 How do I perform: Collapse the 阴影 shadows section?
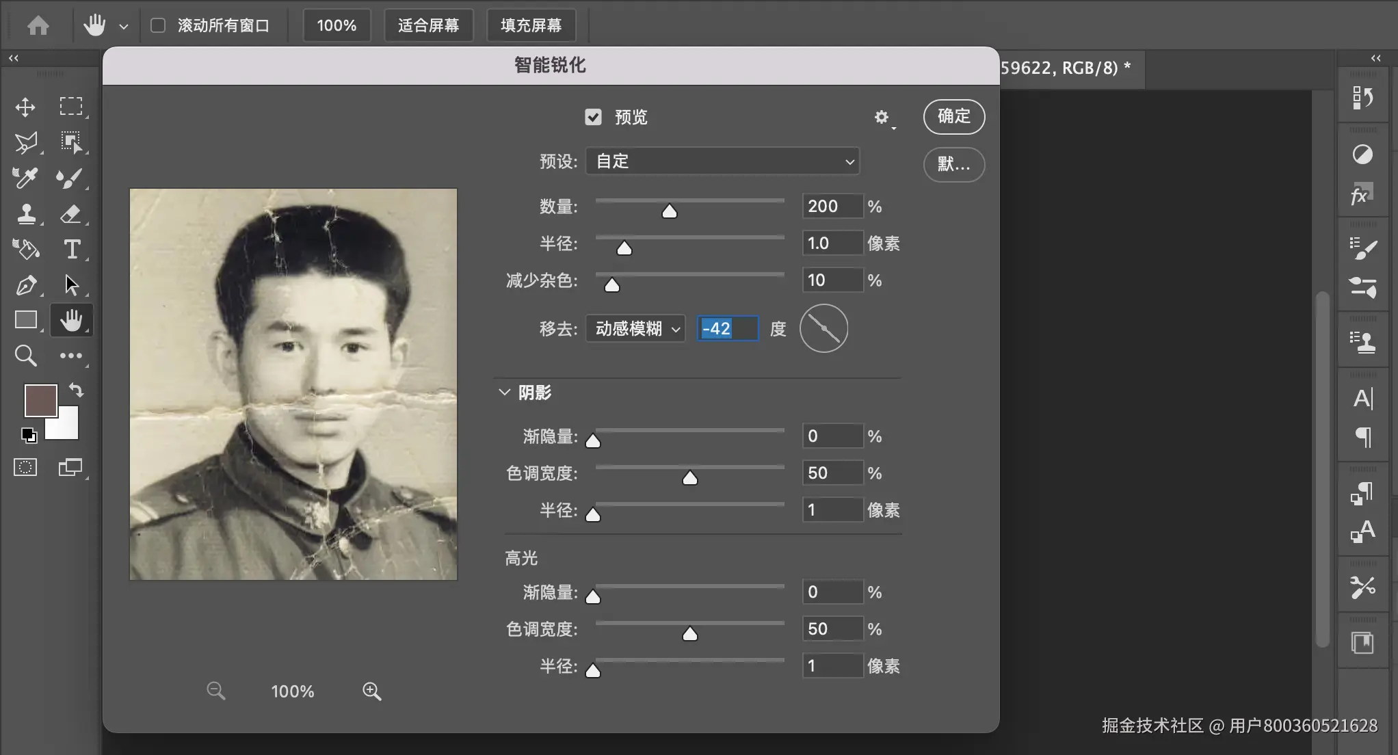pos(505,393)
